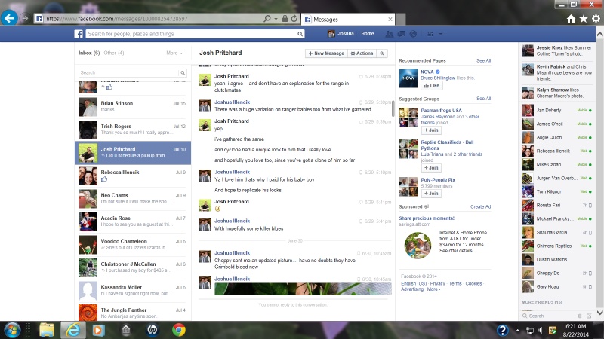Click the conversation scrollbar thumb
The width and height of the screenshot is (604, 339).
click(393, 108)
